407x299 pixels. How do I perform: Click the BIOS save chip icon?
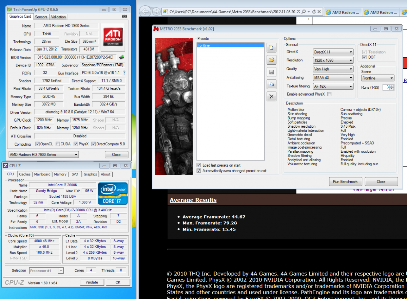pos(122,57)
